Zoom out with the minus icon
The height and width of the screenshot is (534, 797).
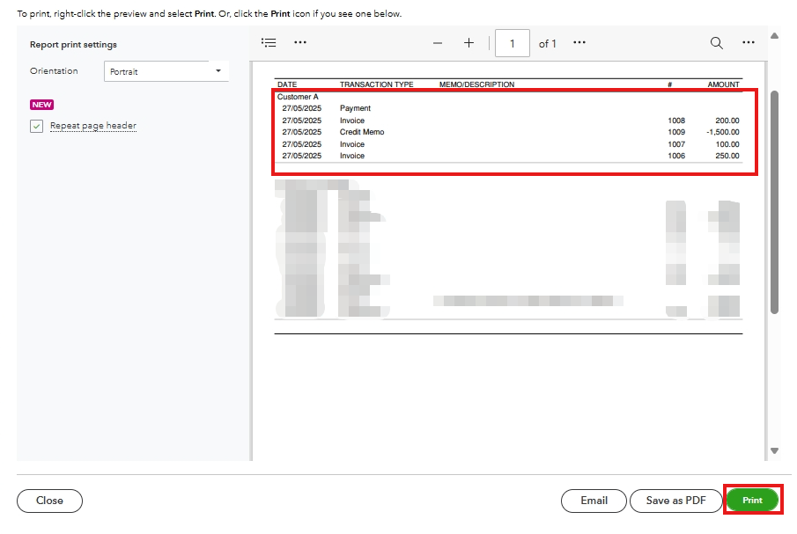(438, 43)
